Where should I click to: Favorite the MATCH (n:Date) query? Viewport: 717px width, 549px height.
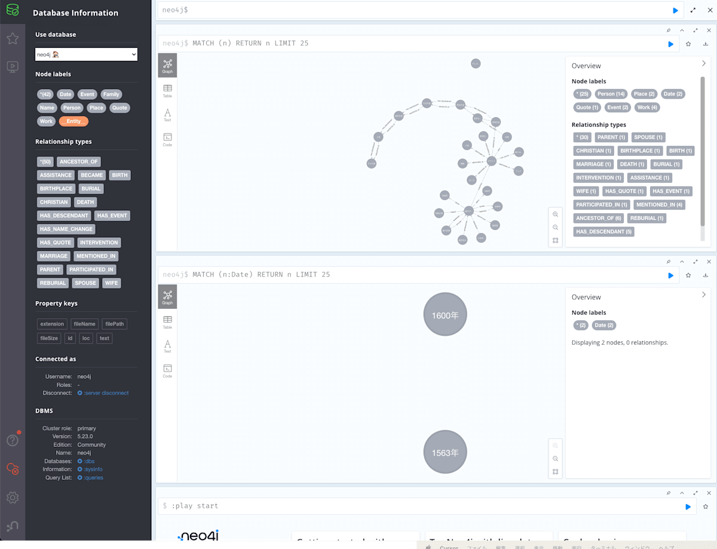point(688,275)
